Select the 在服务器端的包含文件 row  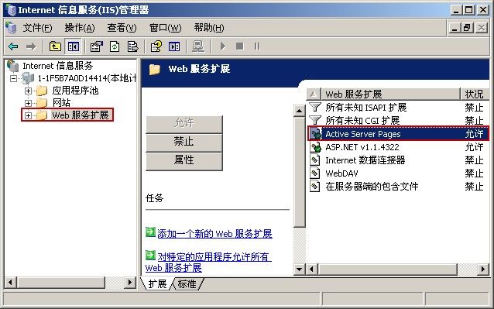tap(398, 186)
